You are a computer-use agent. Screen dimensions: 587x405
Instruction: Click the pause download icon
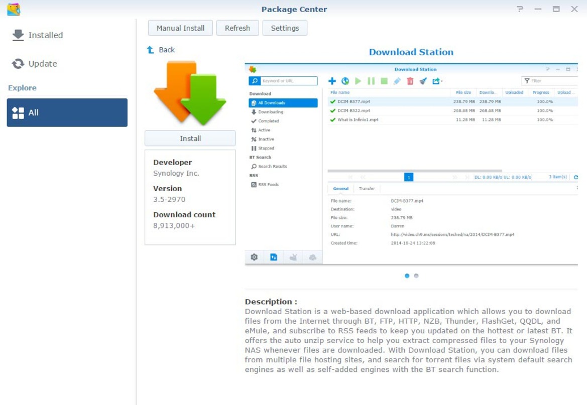point(371,81)
